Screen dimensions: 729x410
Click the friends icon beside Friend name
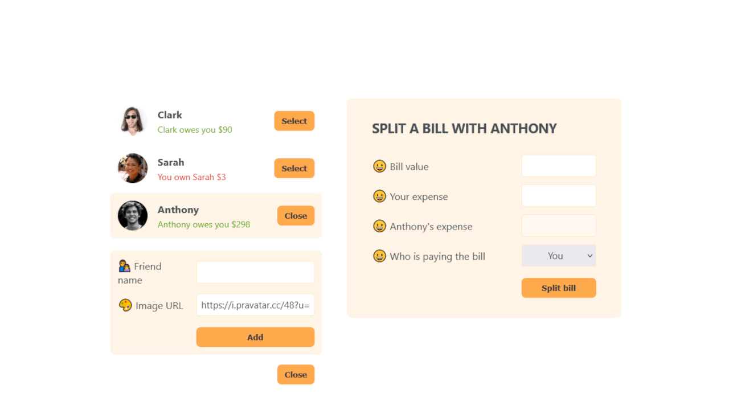[124, 266]
